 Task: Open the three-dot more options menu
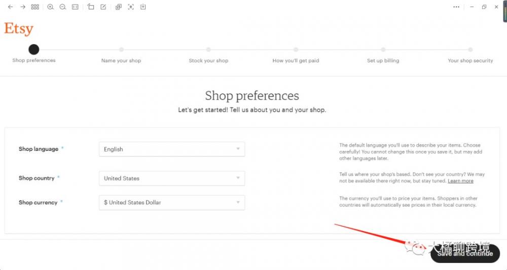tap(456, 7)
